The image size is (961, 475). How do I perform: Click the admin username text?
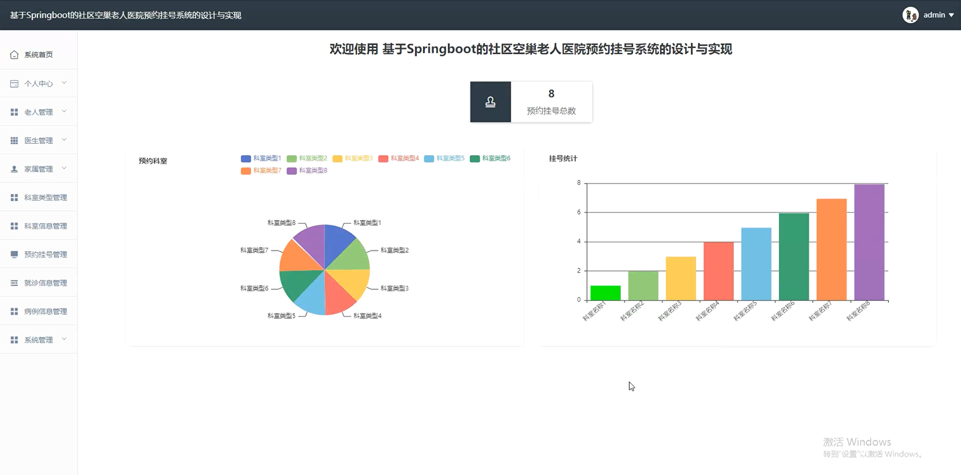(934, 15)
